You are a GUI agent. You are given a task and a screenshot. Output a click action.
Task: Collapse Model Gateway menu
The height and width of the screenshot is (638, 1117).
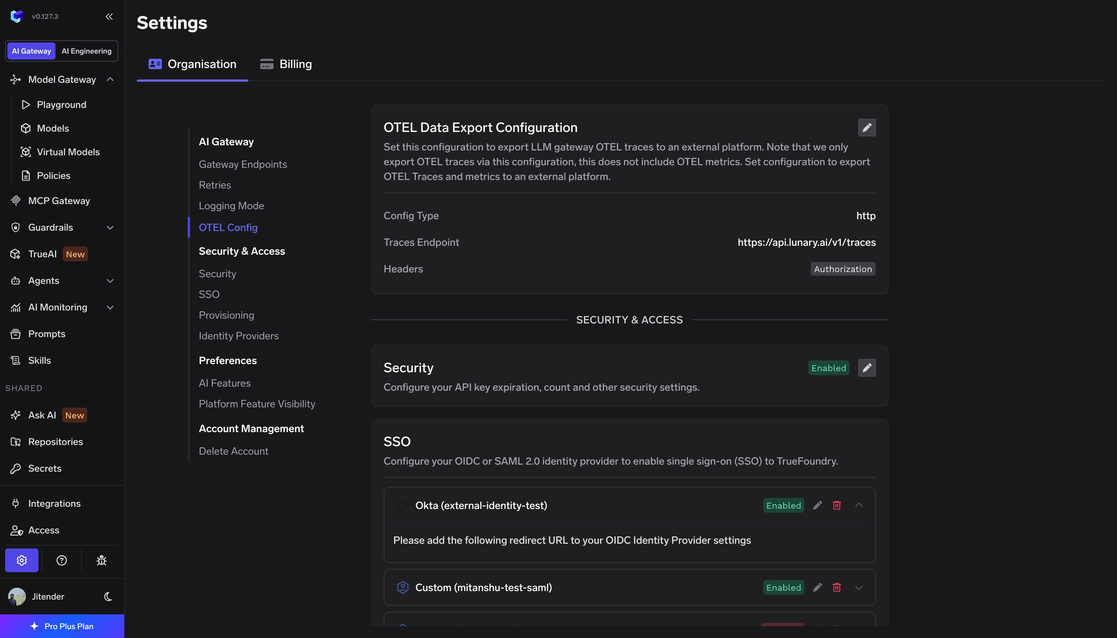[x=110, y=79]
